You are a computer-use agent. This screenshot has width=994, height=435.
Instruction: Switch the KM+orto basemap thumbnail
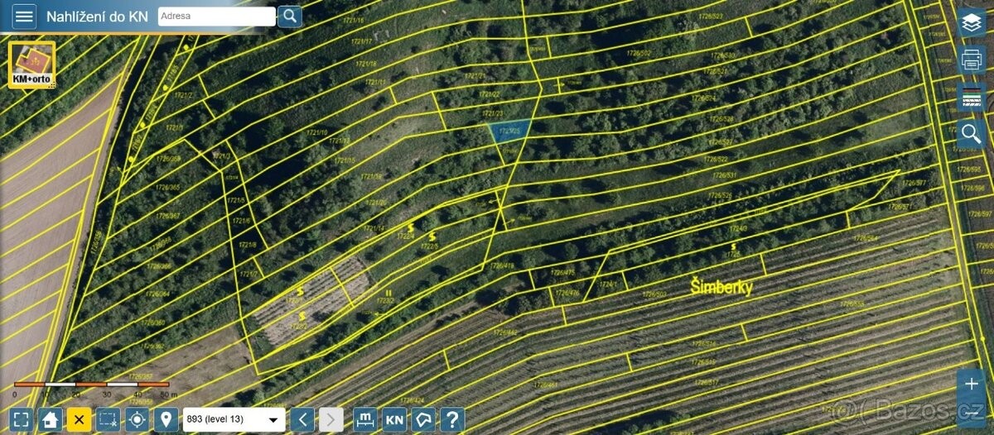(32, 65)
